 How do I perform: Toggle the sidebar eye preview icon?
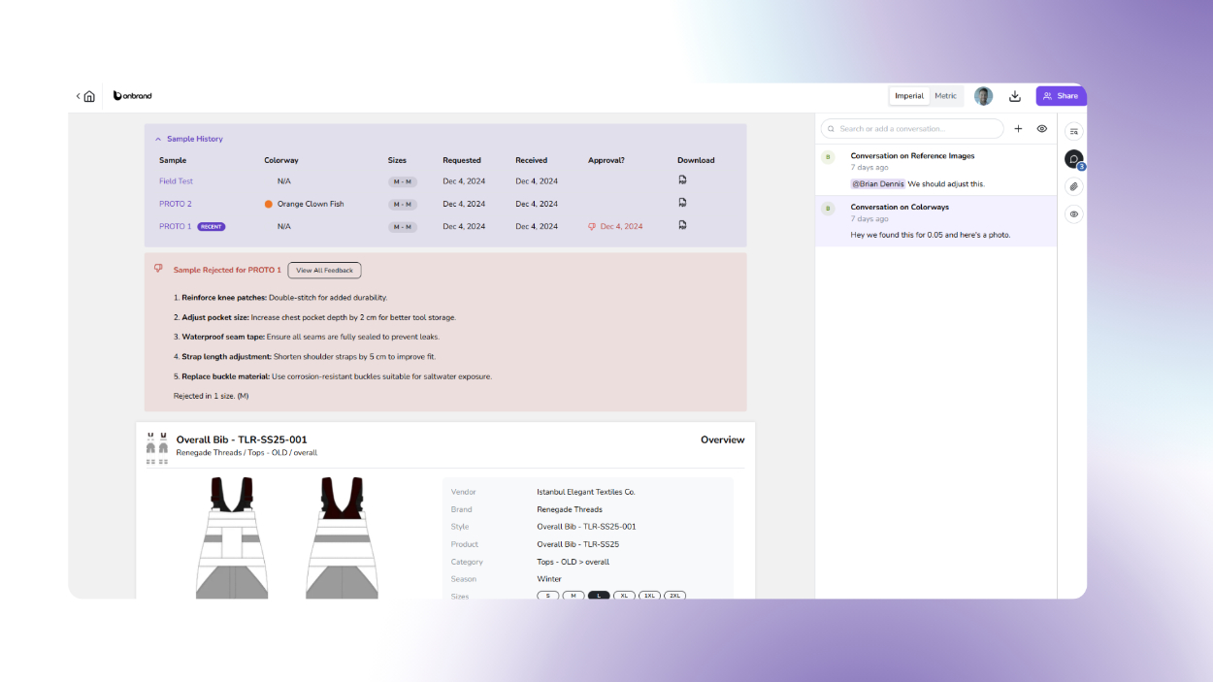1073,214
